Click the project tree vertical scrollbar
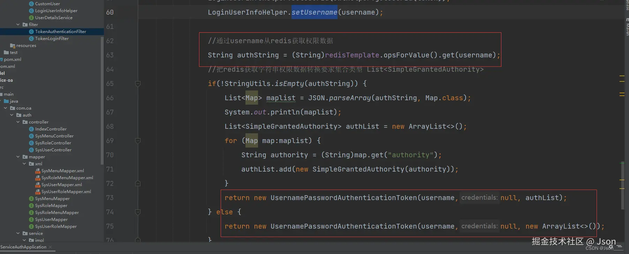This screenshot has height=254, width=629. [x=102, y=101]
